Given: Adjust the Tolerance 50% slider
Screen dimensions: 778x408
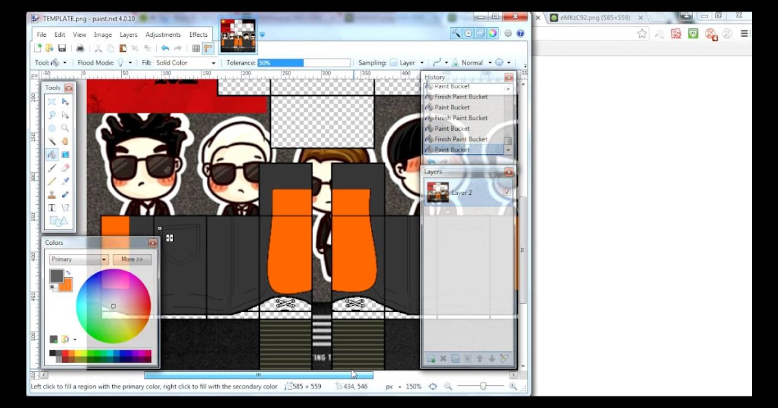Looking at the screenshot, I should click(303, 63).
